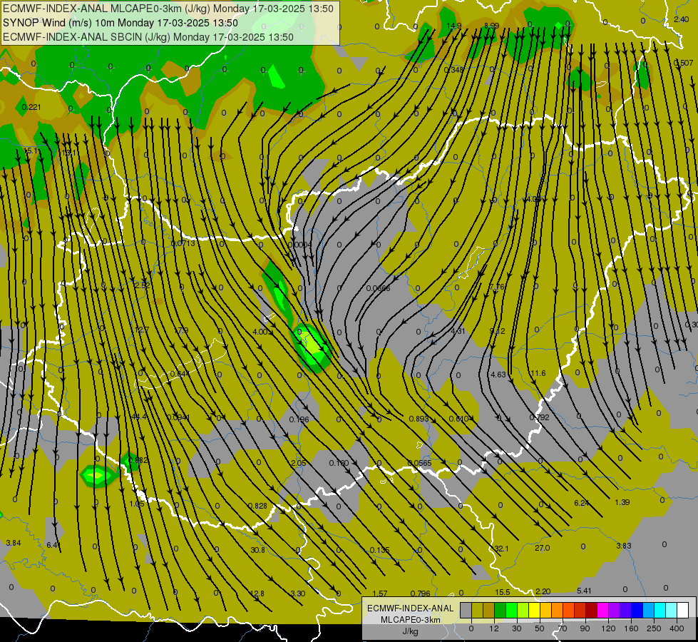The image size is (698, 642).
Task: Click the map value 6.41
Action: pyautogui.click(x=53, y=545)
